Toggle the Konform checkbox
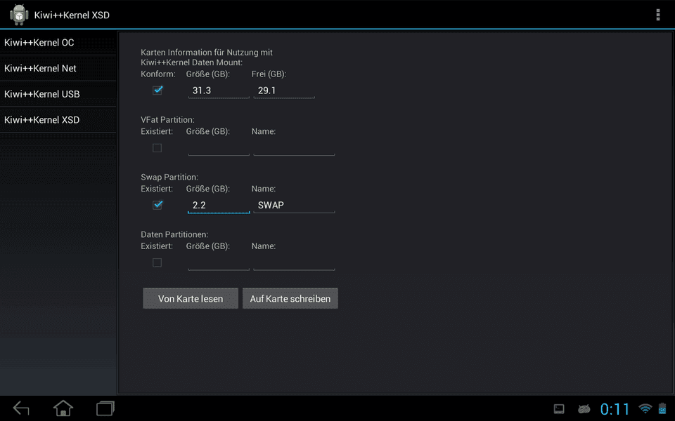 (157, 91)
